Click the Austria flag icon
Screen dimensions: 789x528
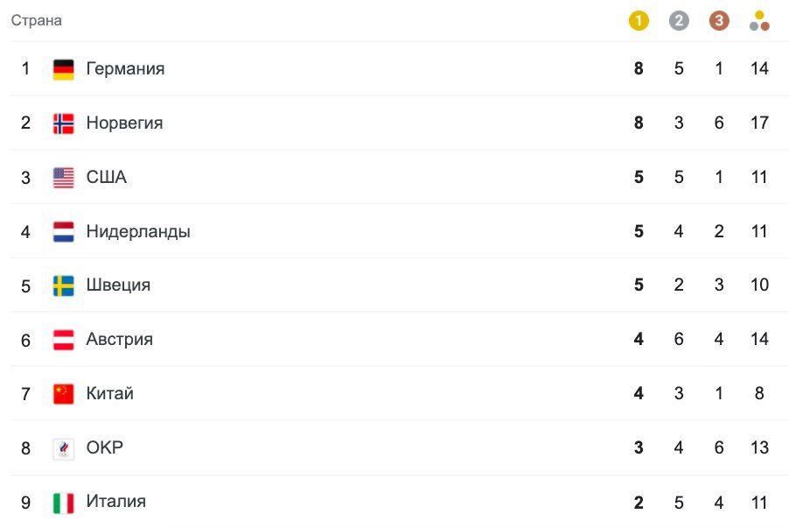click(x=63, y=340)
